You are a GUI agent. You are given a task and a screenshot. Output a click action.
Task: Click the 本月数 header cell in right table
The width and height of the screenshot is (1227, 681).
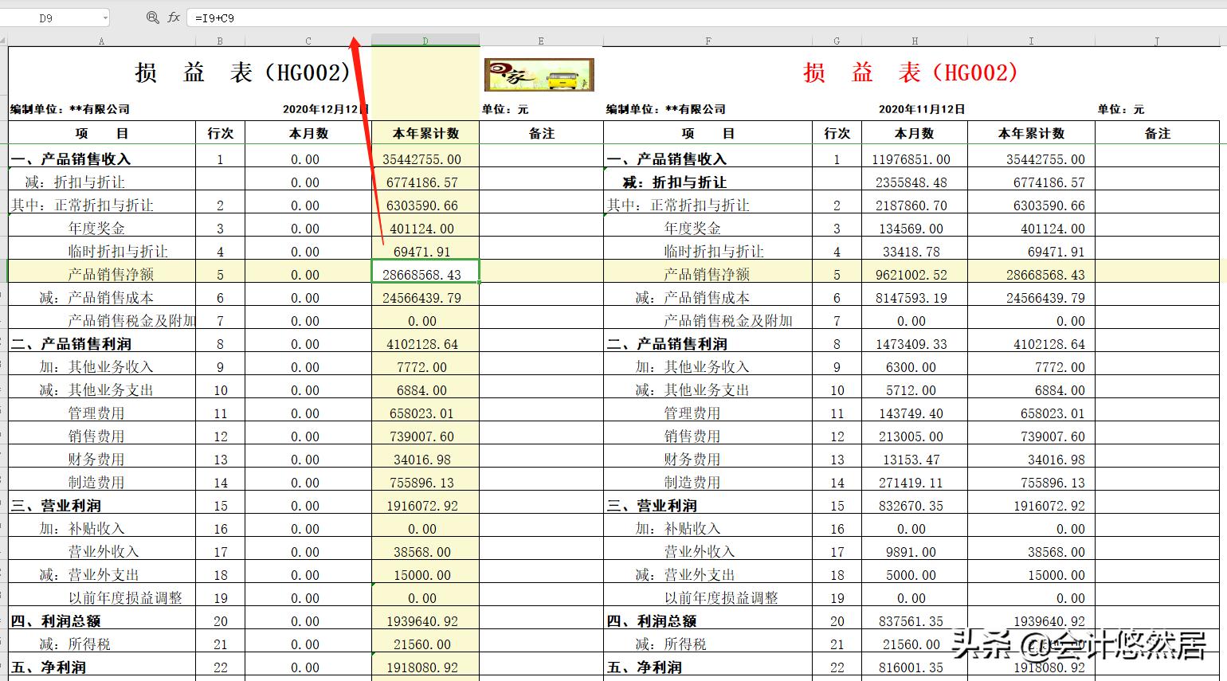coord(914,133)
